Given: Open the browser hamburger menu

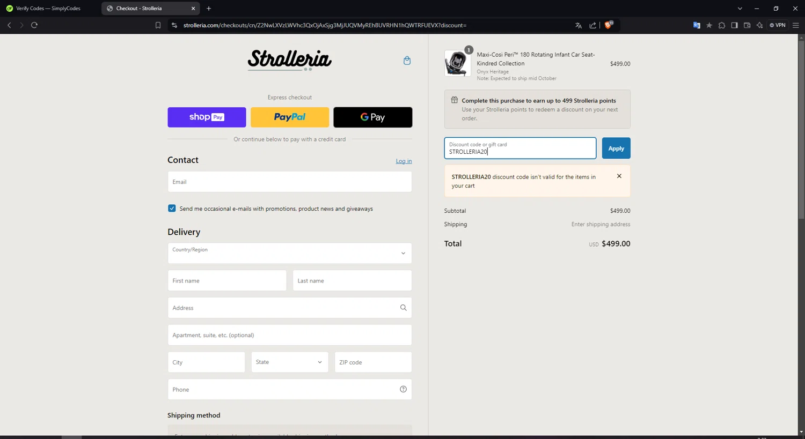Looking at the screenshot, I should [x=796, y=25].
